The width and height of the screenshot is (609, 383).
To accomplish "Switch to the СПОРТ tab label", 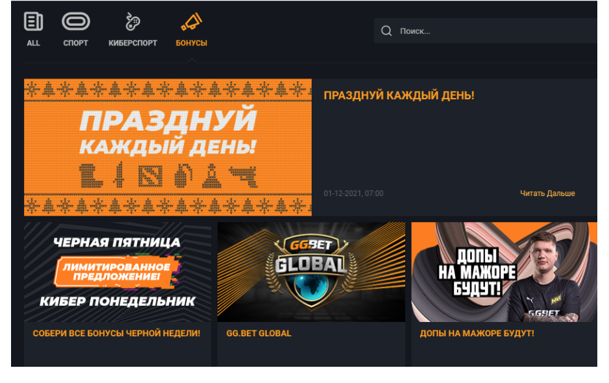I will [76, 43].
